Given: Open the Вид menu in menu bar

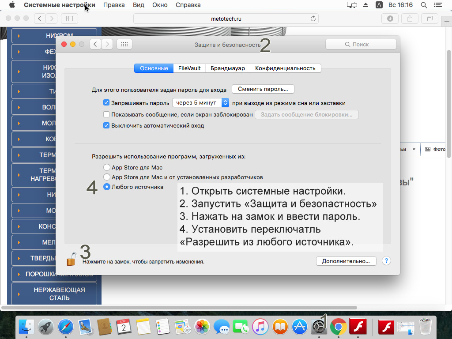Looking at the screenshot, I should pos(138,5).
